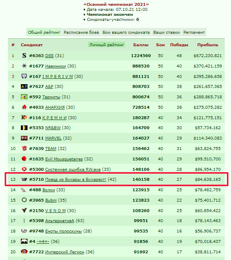
Task: Click the Имперский Легион emblem icon
Action: click(x=24, y=252)
